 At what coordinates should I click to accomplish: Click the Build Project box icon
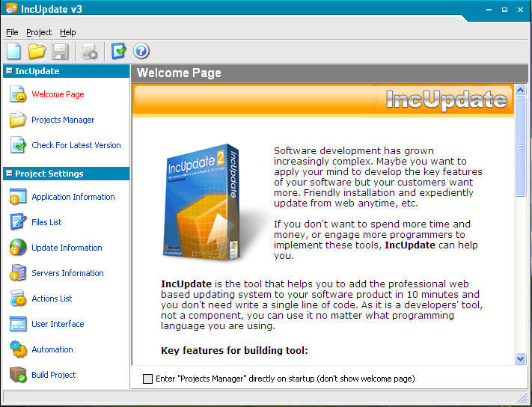(18, 374)
